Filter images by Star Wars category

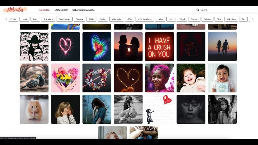click(x=48, y=19)
